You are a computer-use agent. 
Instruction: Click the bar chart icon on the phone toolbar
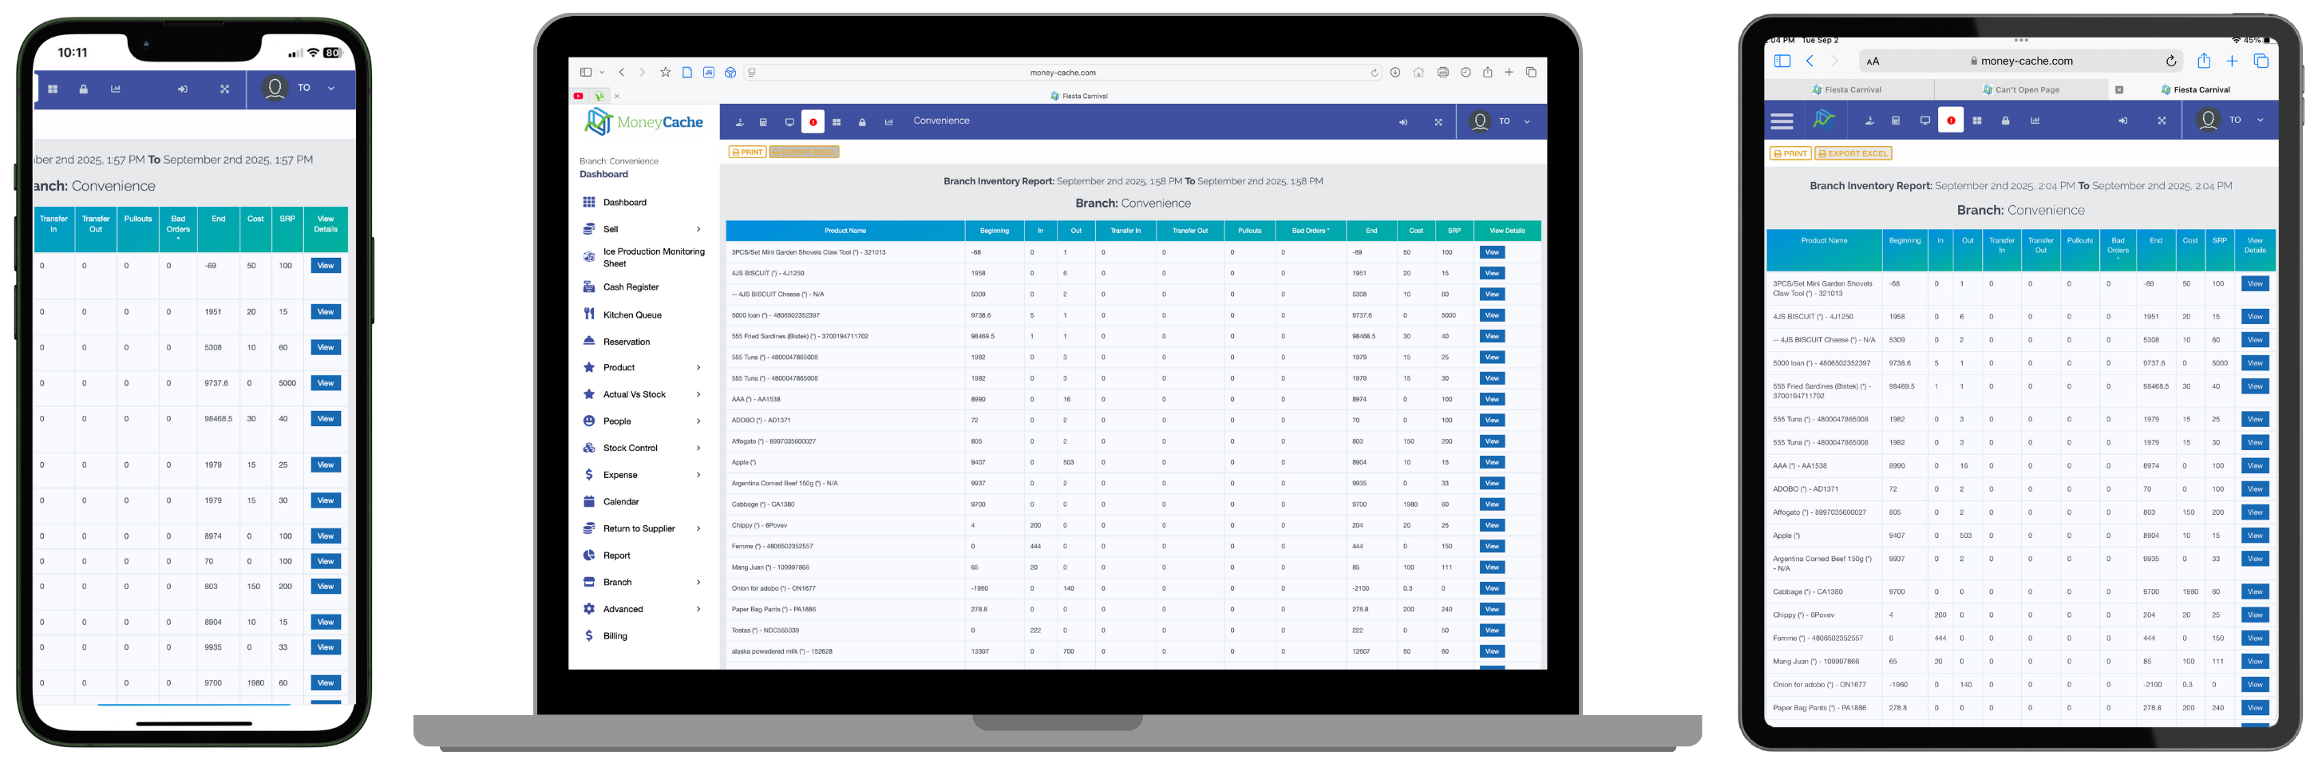(116, 89)
